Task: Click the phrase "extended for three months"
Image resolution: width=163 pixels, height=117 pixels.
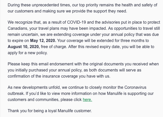Action: pyautogui.click(x=118, y=41)
